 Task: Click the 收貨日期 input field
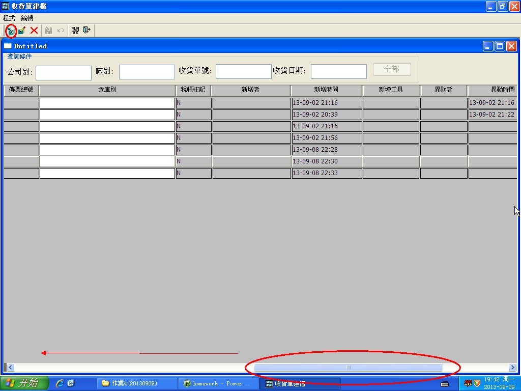338,72
